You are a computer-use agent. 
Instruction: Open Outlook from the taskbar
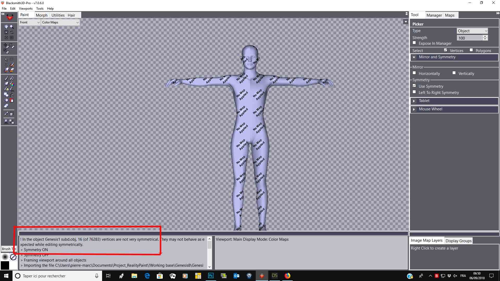coord(236,276)
